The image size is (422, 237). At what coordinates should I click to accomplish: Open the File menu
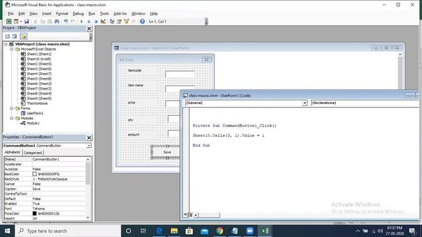[x=11, y=13]
